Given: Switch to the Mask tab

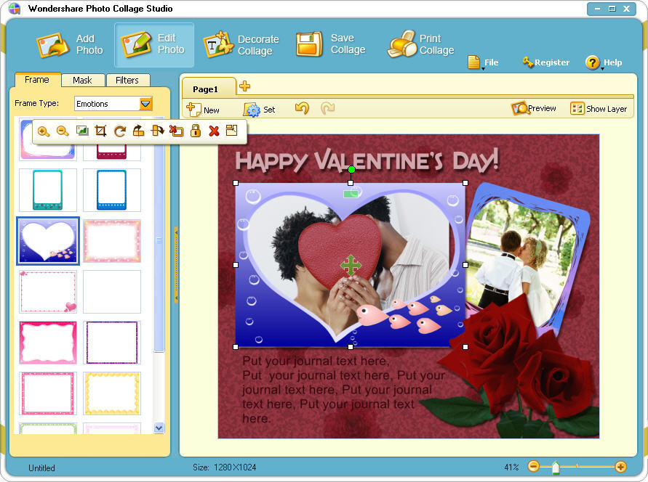Looking at the screenshot, I should coord(82,81).
